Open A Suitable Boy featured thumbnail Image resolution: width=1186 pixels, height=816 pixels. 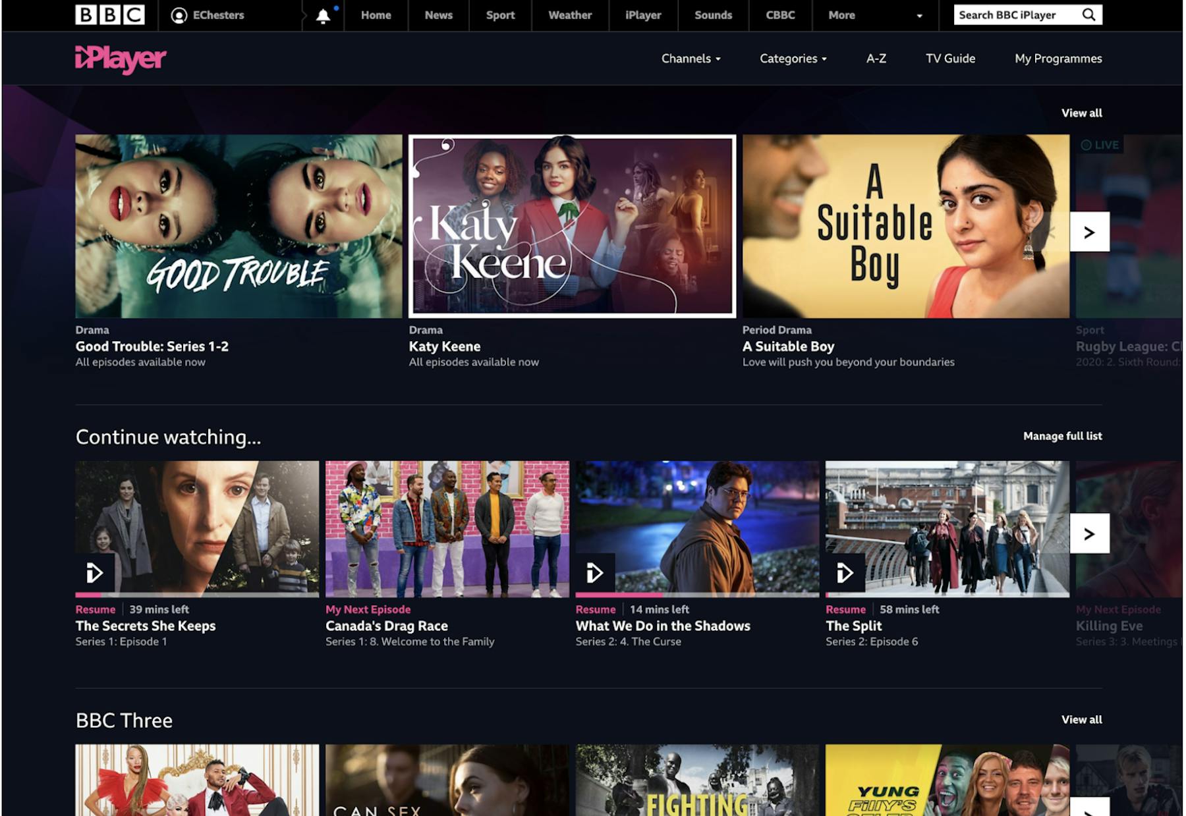906,226
